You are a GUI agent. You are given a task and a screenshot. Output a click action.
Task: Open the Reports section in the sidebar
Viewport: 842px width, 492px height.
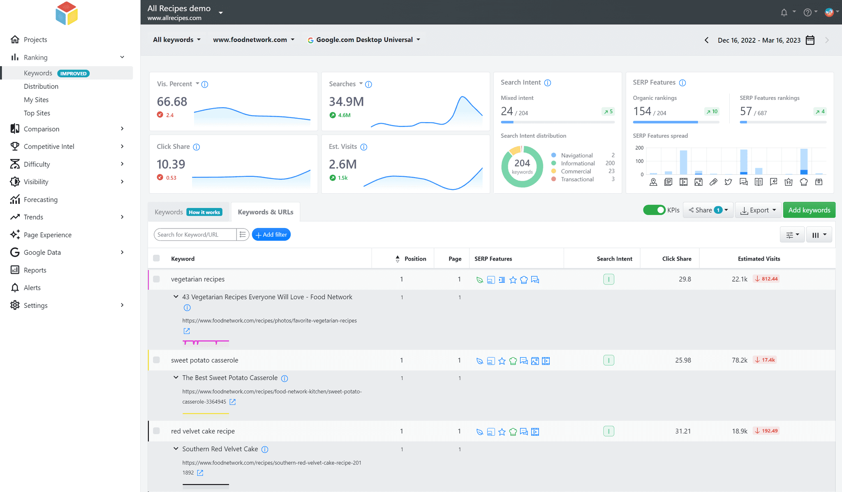34,270
